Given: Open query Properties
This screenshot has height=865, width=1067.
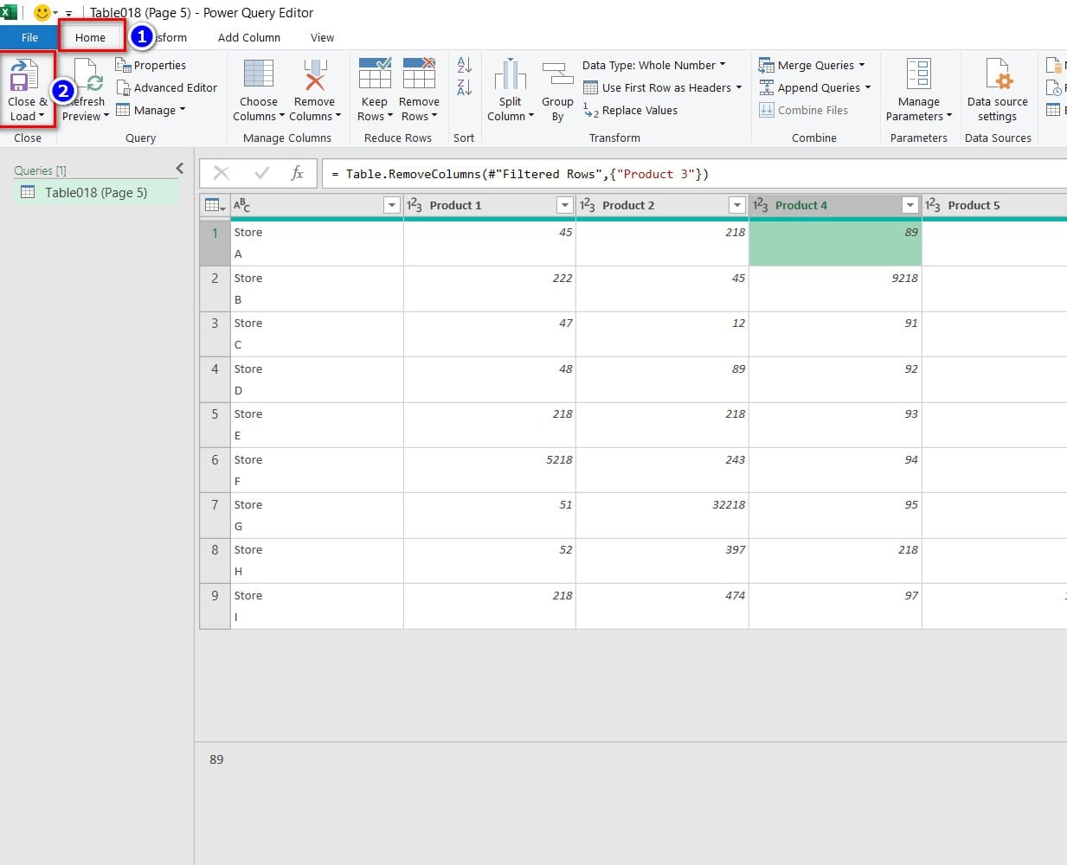Looking at the screenshot, I should coord(151,65).
